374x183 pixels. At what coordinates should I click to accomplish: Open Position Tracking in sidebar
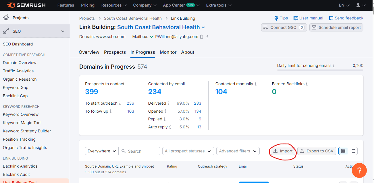point(19,139)
